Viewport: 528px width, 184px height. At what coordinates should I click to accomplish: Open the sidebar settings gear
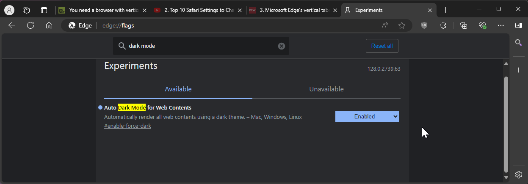(518, 174)
